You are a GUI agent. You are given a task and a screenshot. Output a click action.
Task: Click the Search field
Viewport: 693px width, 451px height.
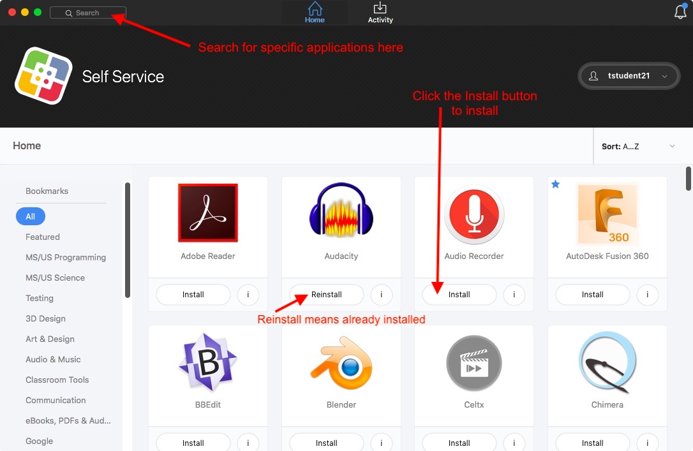(x=88, y=13)
